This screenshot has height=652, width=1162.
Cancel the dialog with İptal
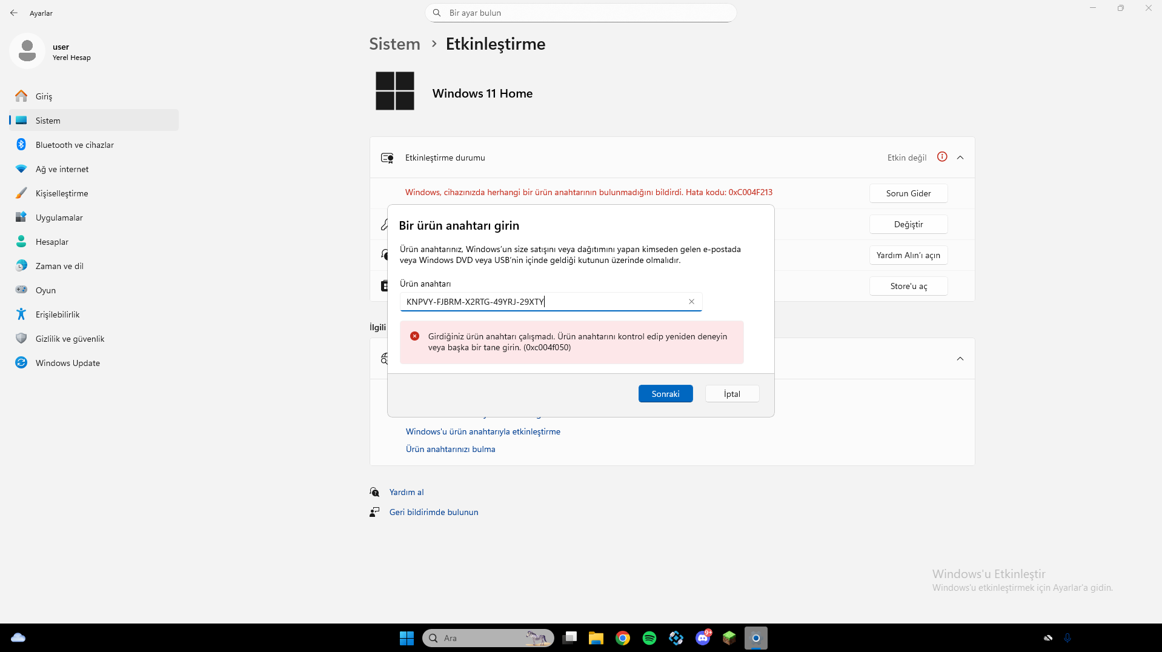732,394
